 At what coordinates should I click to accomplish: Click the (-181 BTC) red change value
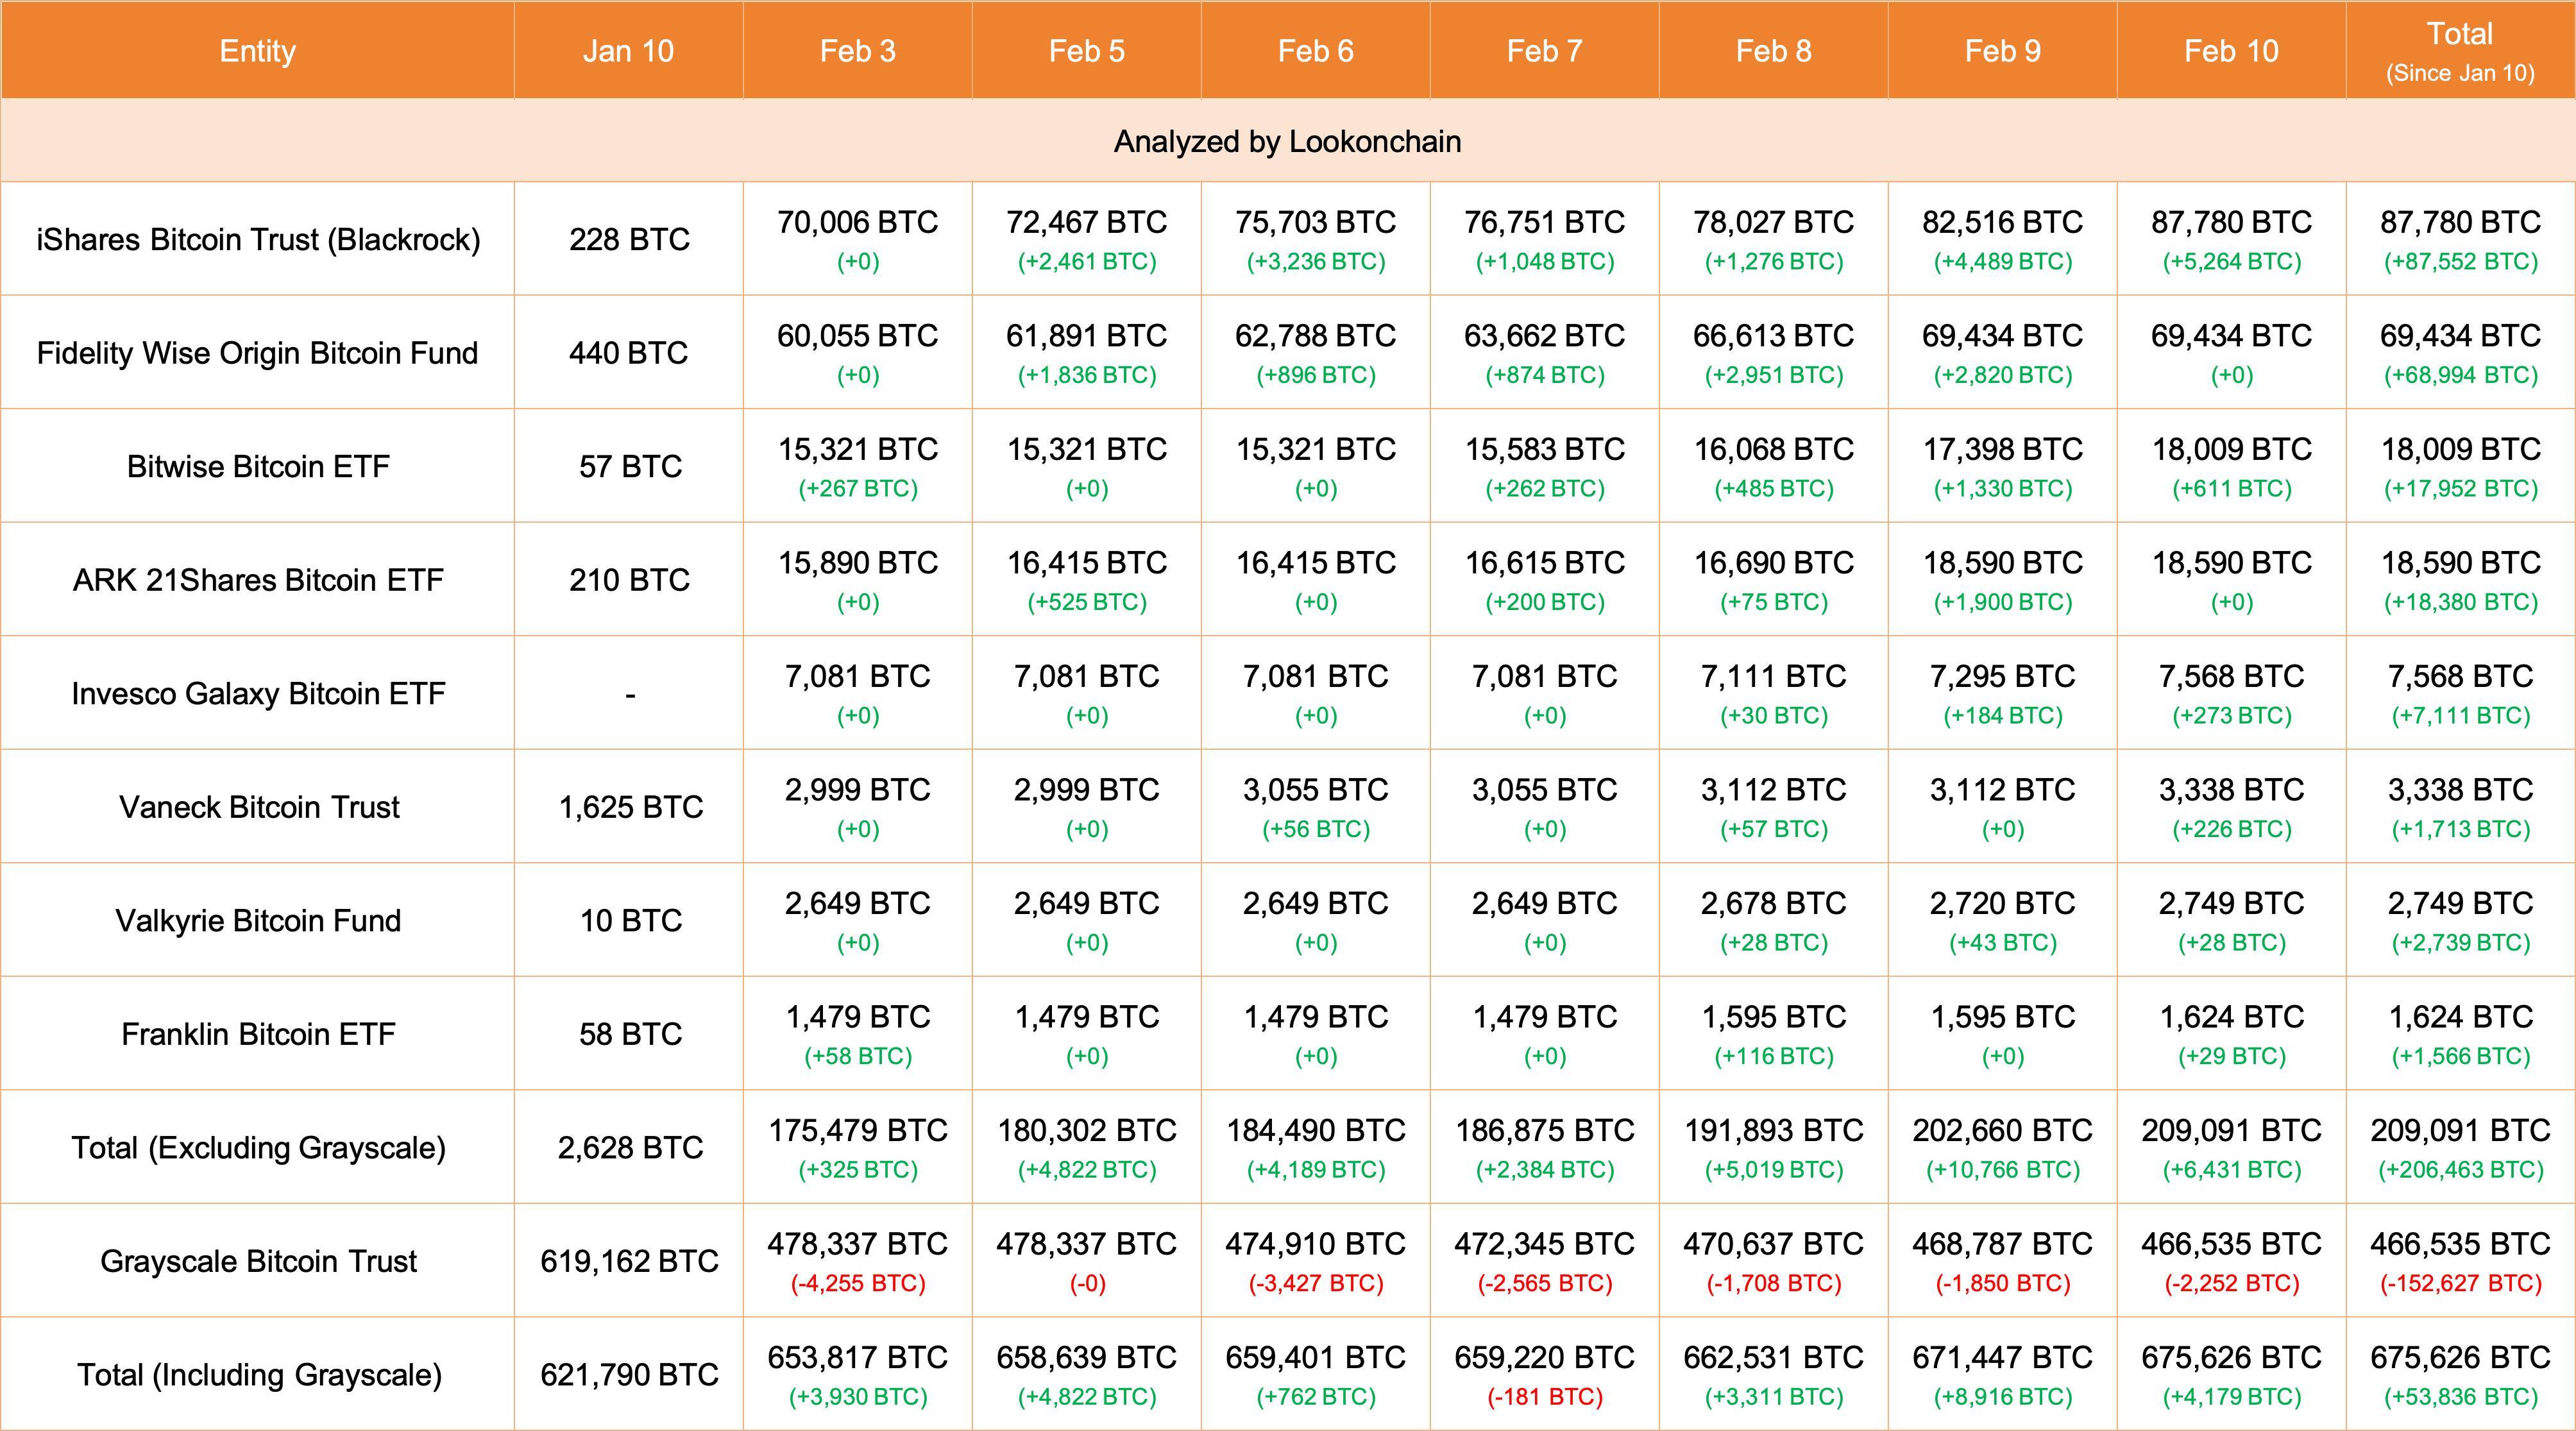(1544, 1397)
